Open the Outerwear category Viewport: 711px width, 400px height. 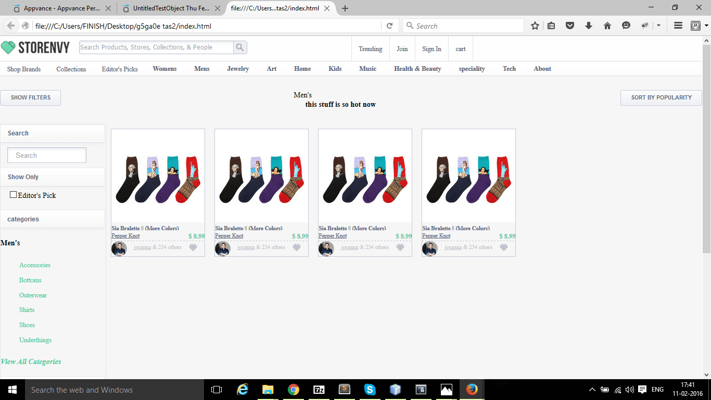tap(33, 295)
